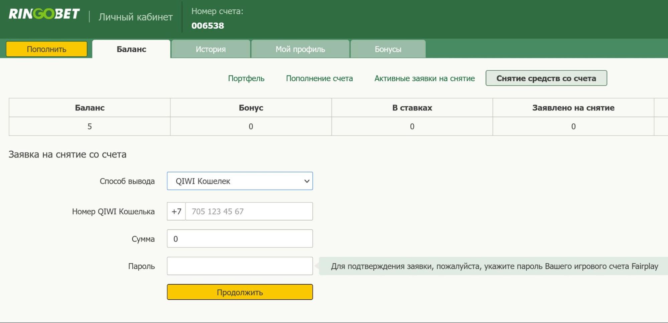Screen dimensions: 668x323
Task: Expand the Способ вывода dropdown
Action: 240,181
